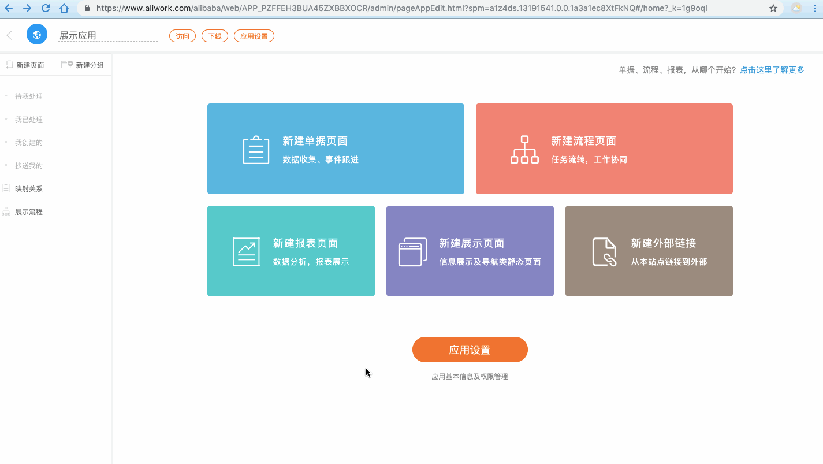This screenshot has height=464, width=823.
Task: Edit the app name field 展示应用
Action: (108, 35)
